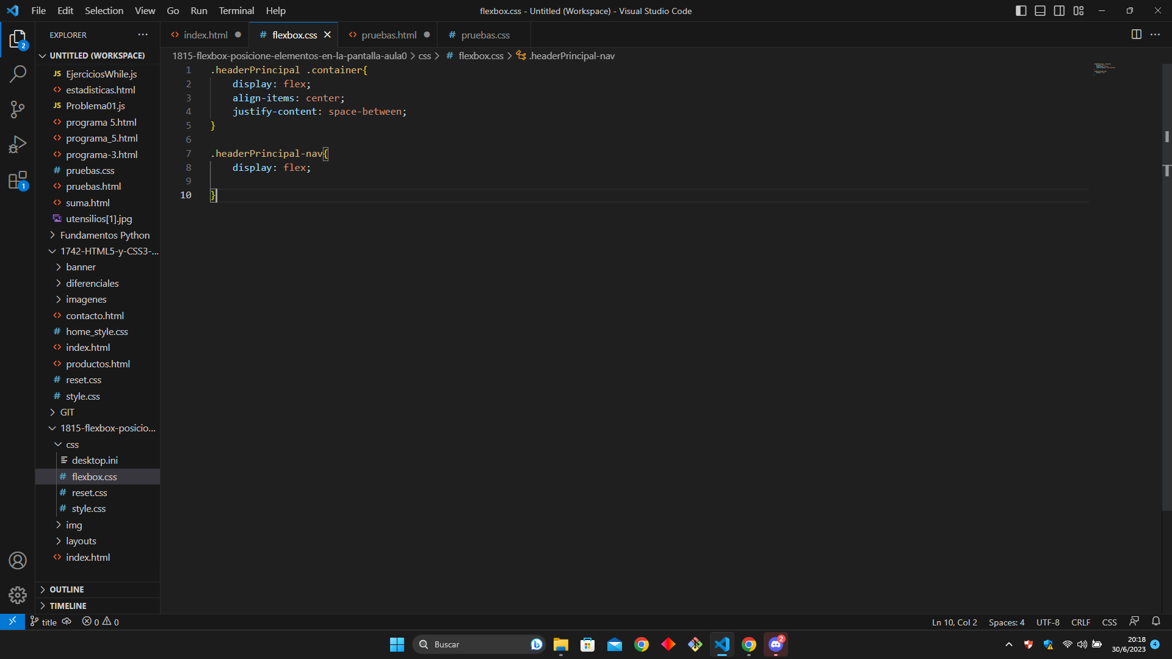Change line ending via CRLF
Image resolution: width=1172 pixels, height=659 pixels.
[1080, 622]
